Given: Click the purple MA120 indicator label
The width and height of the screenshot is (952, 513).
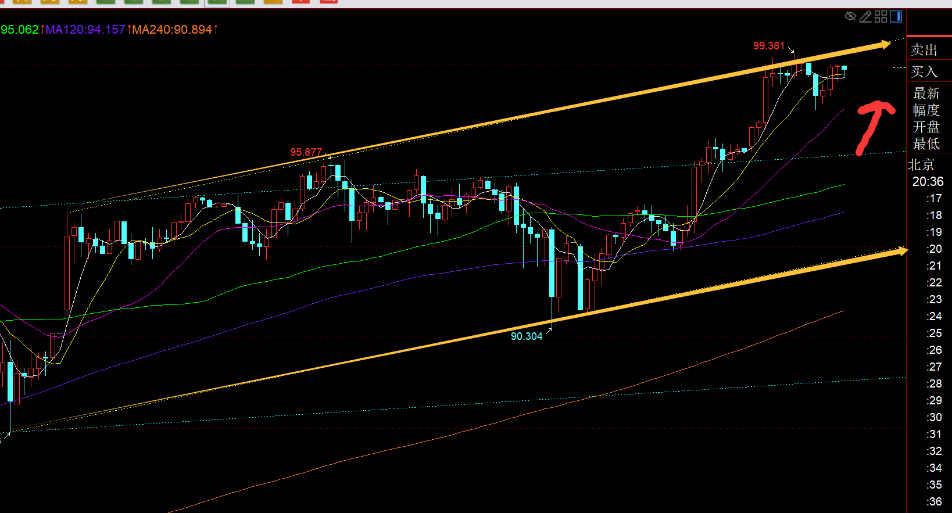Looking at the screenshot, I should [x=85, y=30].
